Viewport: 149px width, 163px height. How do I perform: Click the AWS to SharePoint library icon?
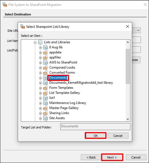tap(46, 62)
